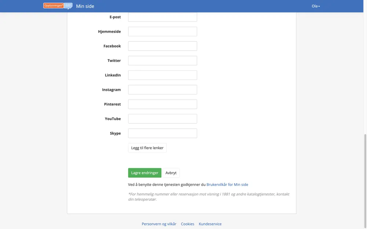Focus the E-post input field
The image size is (367, 229).
(162, 17)
